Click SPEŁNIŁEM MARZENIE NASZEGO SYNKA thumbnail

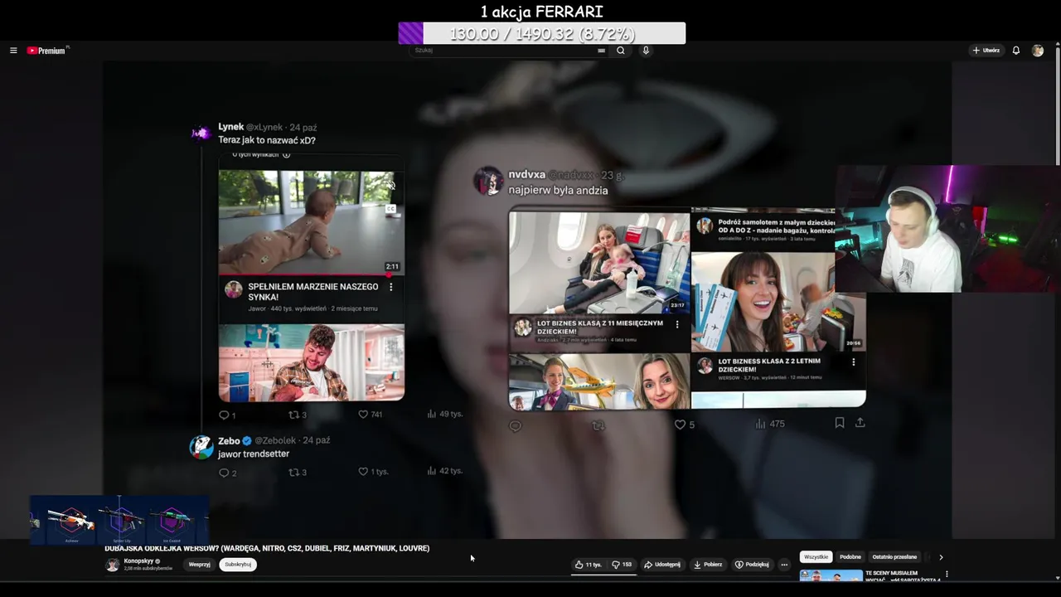click(x=312, y=222)
